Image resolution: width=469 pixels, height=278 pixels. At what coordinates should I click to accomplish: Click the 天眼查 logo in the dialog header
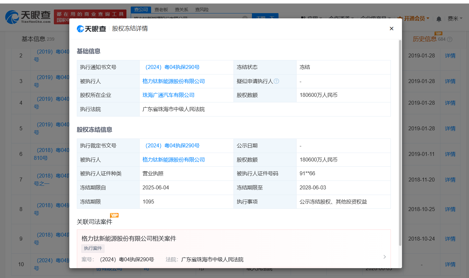coord(91,29)
